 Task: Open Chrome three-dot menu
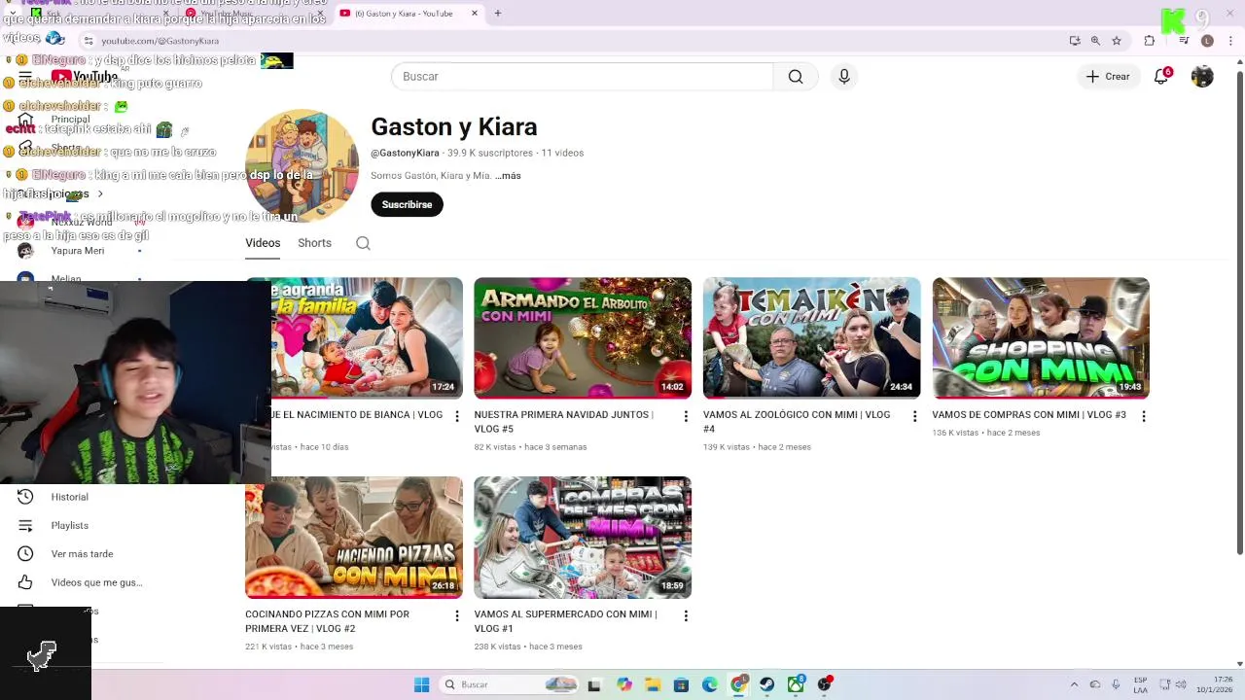point(1231,41)
